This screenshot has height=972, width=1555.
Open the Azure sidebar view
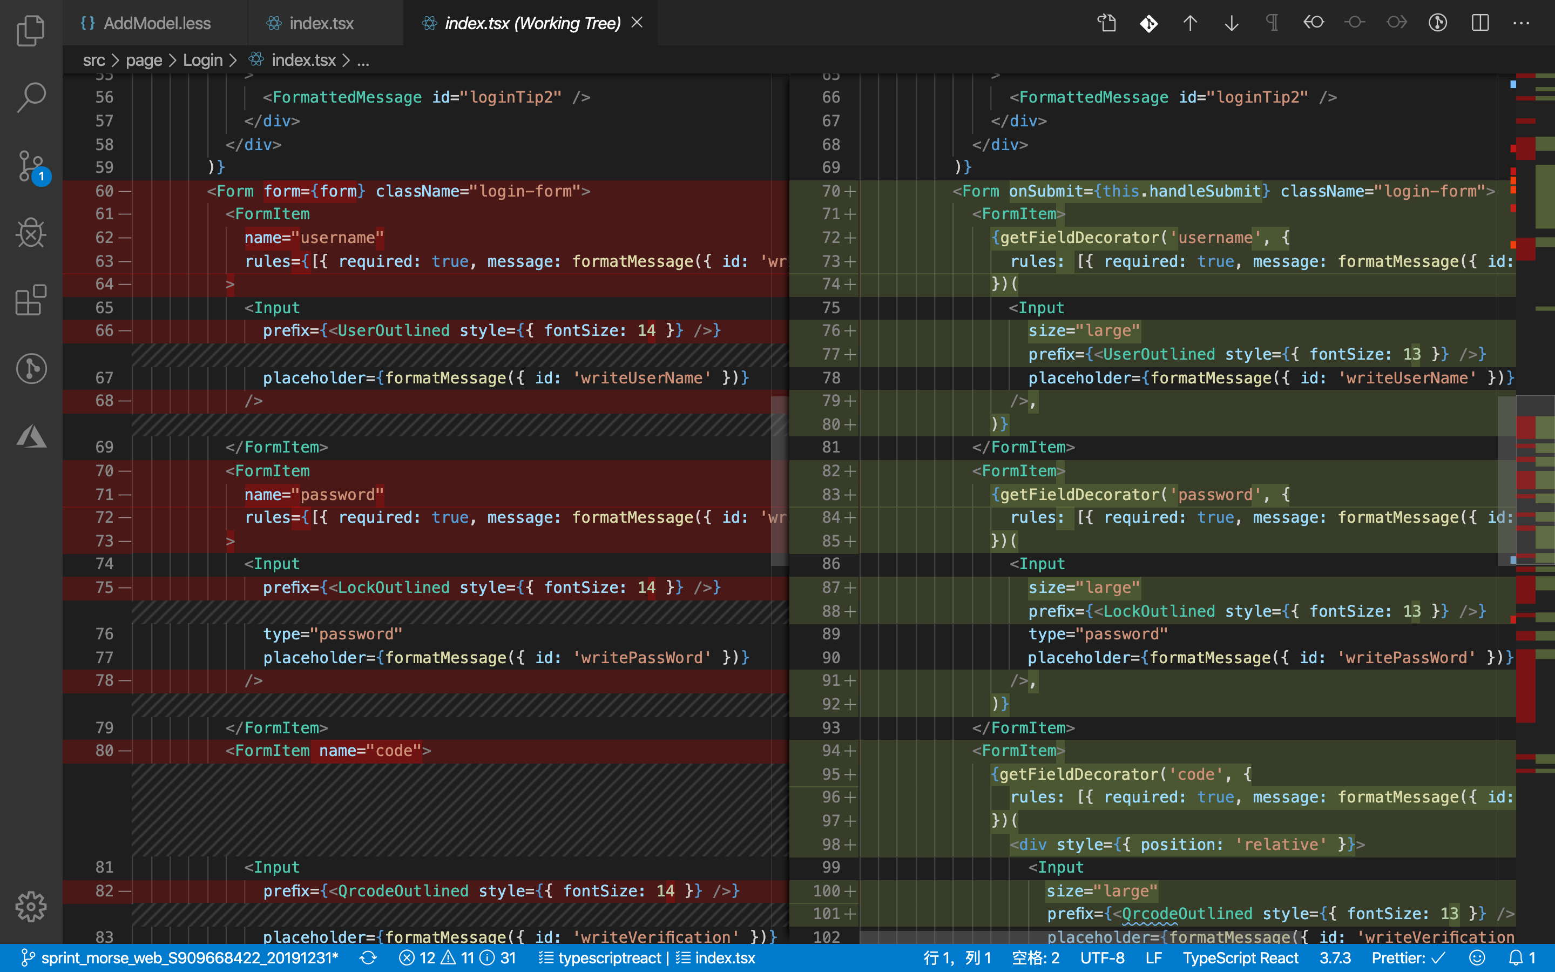[x=31, y=436]
